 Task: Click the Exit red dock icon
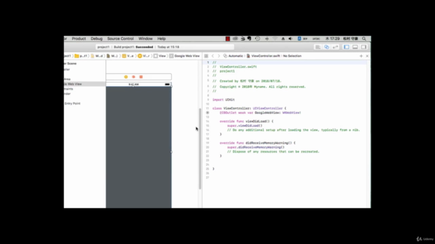pos(141,77)
